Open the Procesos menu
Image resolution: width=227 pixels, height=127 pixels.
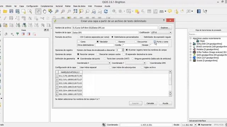[x=98, y=6]
